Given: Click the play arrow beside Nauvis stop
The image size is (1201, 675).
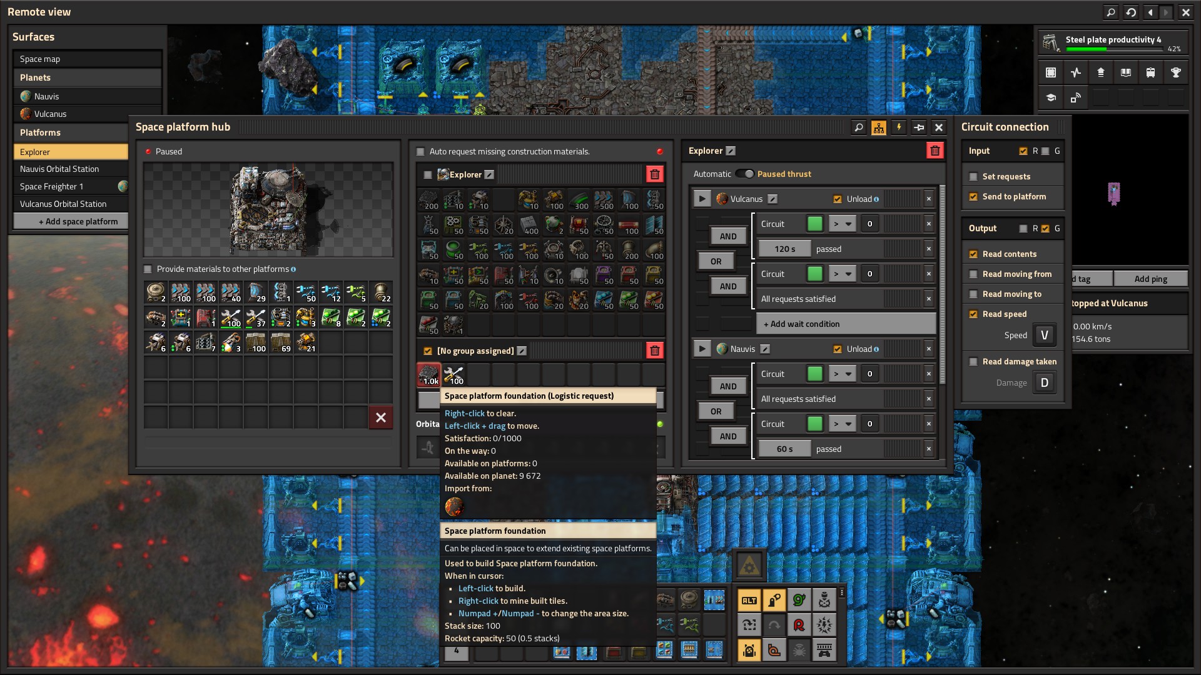Looking at the screenshot, I should click(x=702, y=349).
